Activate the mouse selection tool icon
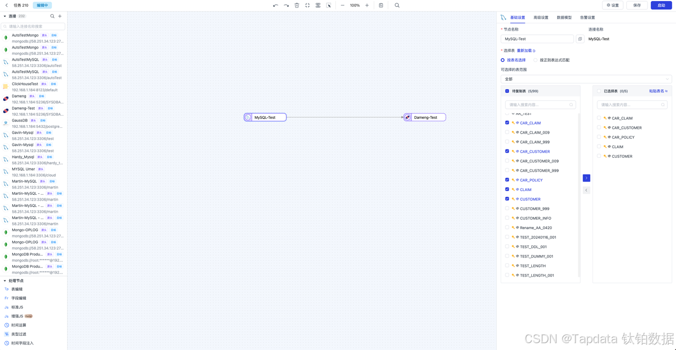Viewport: 676px width, 350px height. pos(328,5)
